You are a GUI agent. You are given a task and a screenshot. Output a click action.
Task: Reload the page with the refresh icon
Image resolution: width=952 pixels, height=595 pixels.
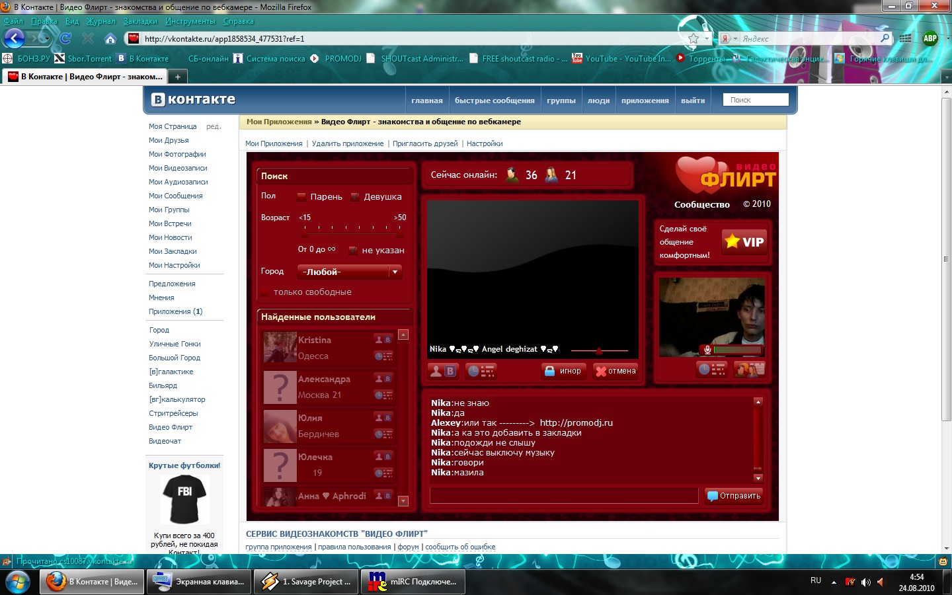tap(65, 39)
